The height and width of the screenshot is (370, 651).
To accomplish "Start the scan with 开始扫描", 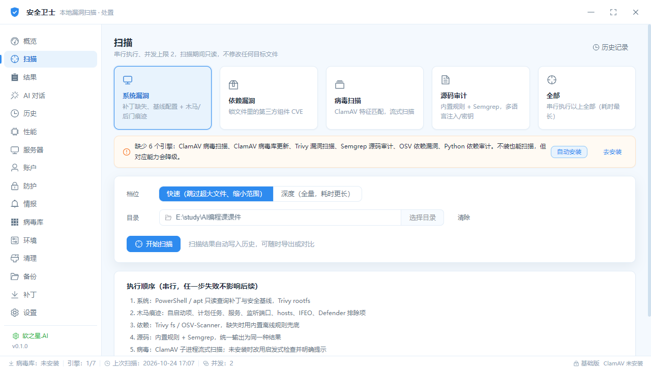I will click(x=154, y=244).
